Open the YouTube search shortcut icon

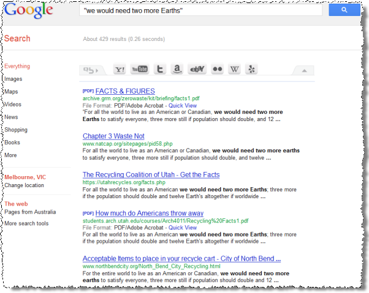[140, 70]
